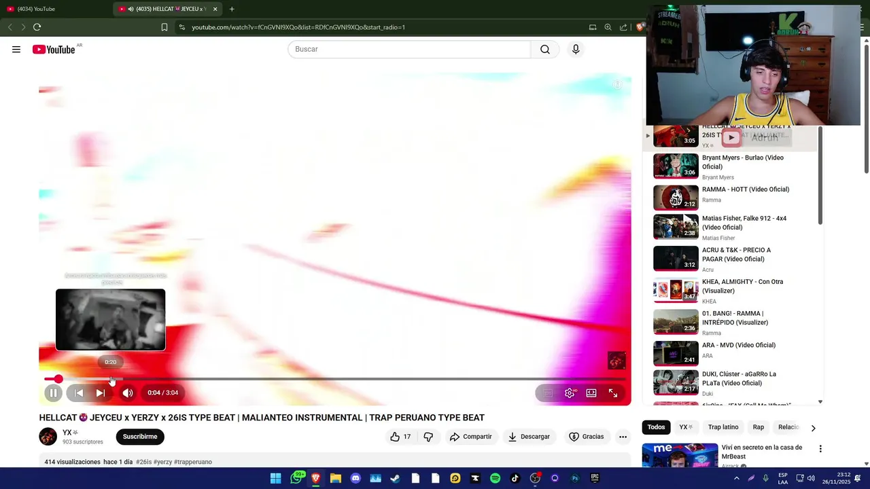The height and width of the screenshot is (489, 870).
Task: Like the video with thumbs up
Action: (400, 437)
